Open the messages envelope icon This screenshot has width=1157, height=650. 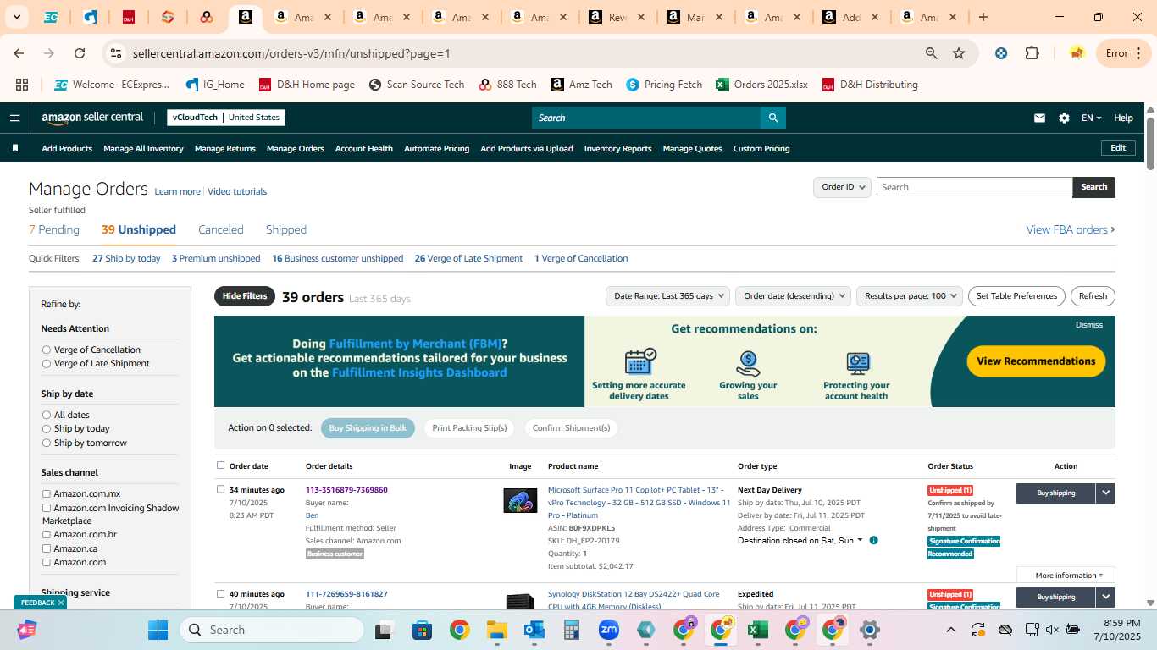1039,118
